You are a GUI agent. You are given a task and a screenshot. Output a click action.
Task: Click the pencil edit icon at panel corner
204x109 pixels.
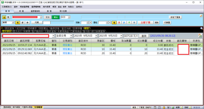click(201, 16)
